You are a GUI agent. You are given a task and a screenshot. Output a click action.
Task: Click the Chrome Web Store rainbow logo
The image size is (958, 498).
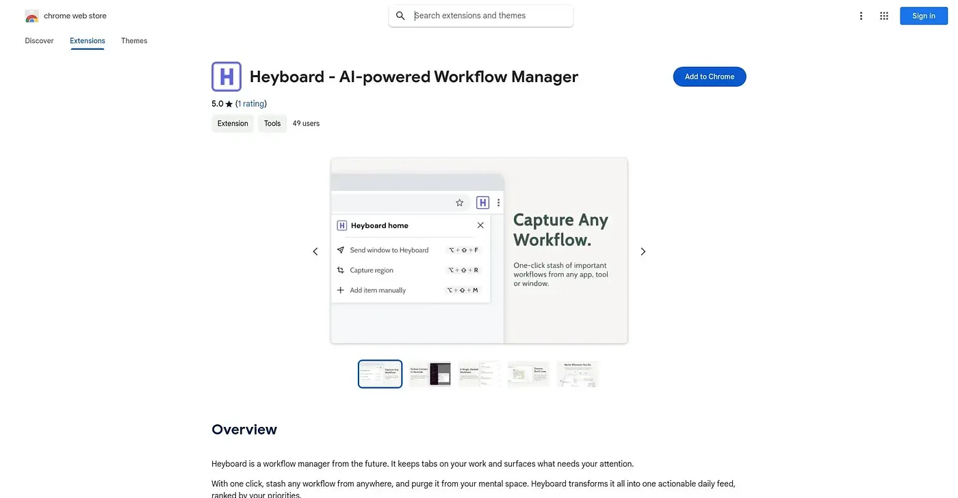[31, 16]
